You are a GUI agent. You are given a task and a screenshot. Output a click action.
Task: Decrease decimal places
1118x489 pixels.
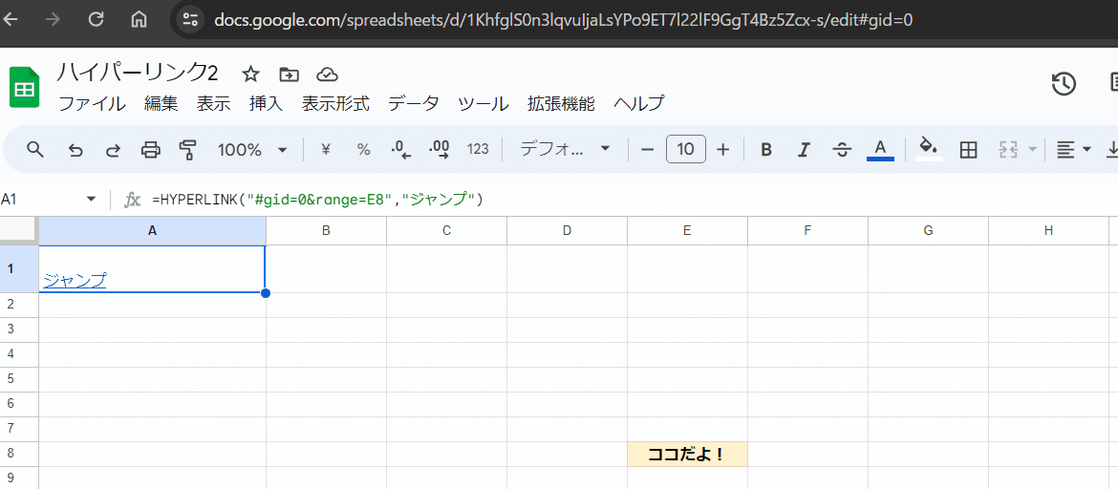click(401, 150)
